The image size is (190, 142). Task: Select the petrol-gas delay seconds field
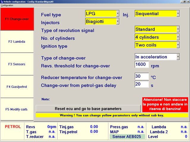[x=142, y=84]
